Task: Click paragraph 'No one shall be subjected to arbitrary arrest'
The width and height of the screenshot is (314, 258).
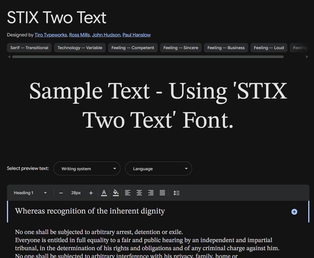Action: [x=99, y=232]
